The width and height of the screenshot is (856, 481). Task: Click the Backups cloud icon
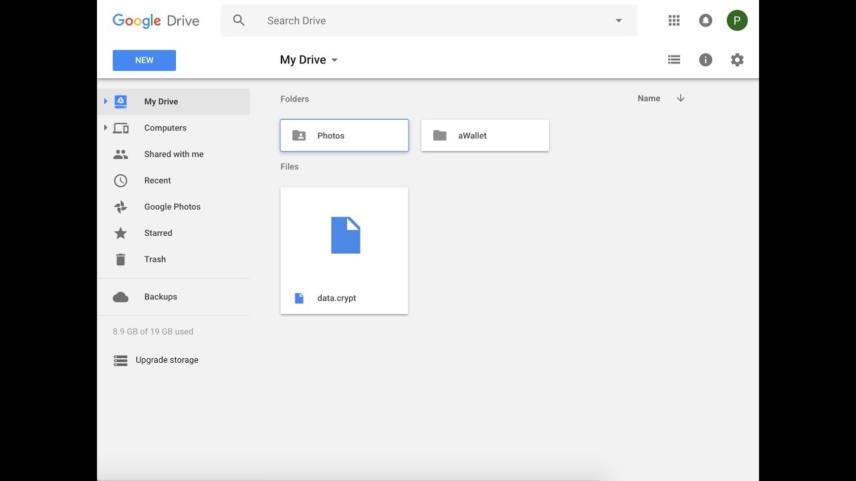(x=120, y=297)
